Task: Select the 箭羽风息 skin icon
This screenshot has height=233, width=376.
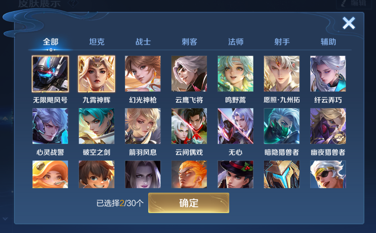Action: point(143,126)
